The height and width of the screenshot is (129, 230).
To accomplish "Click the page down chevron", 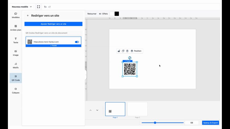I will click(x=97, y=110).
